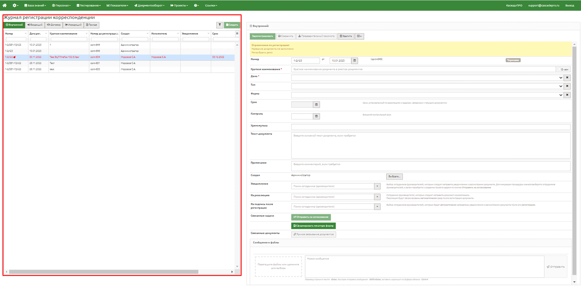Open the Тестирование menu
Screen dimensions: 581x286
(x=89, y=5)
